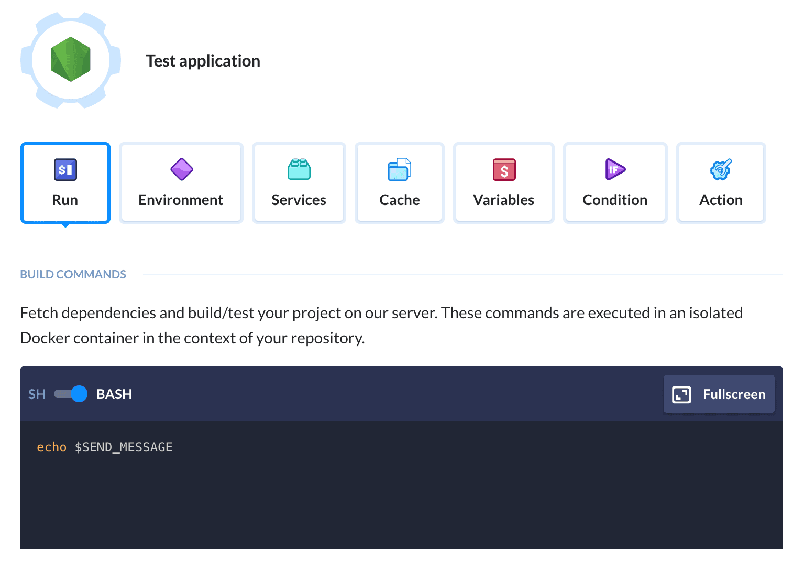Click the Run terminal icon
The height and width of the screenshot is (561, 804).
[x=65, y=169]
